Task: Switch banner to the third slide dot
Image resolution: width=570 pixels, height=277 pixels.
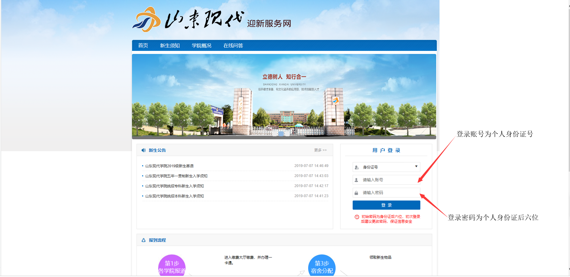Action: [x=287, y=133]
